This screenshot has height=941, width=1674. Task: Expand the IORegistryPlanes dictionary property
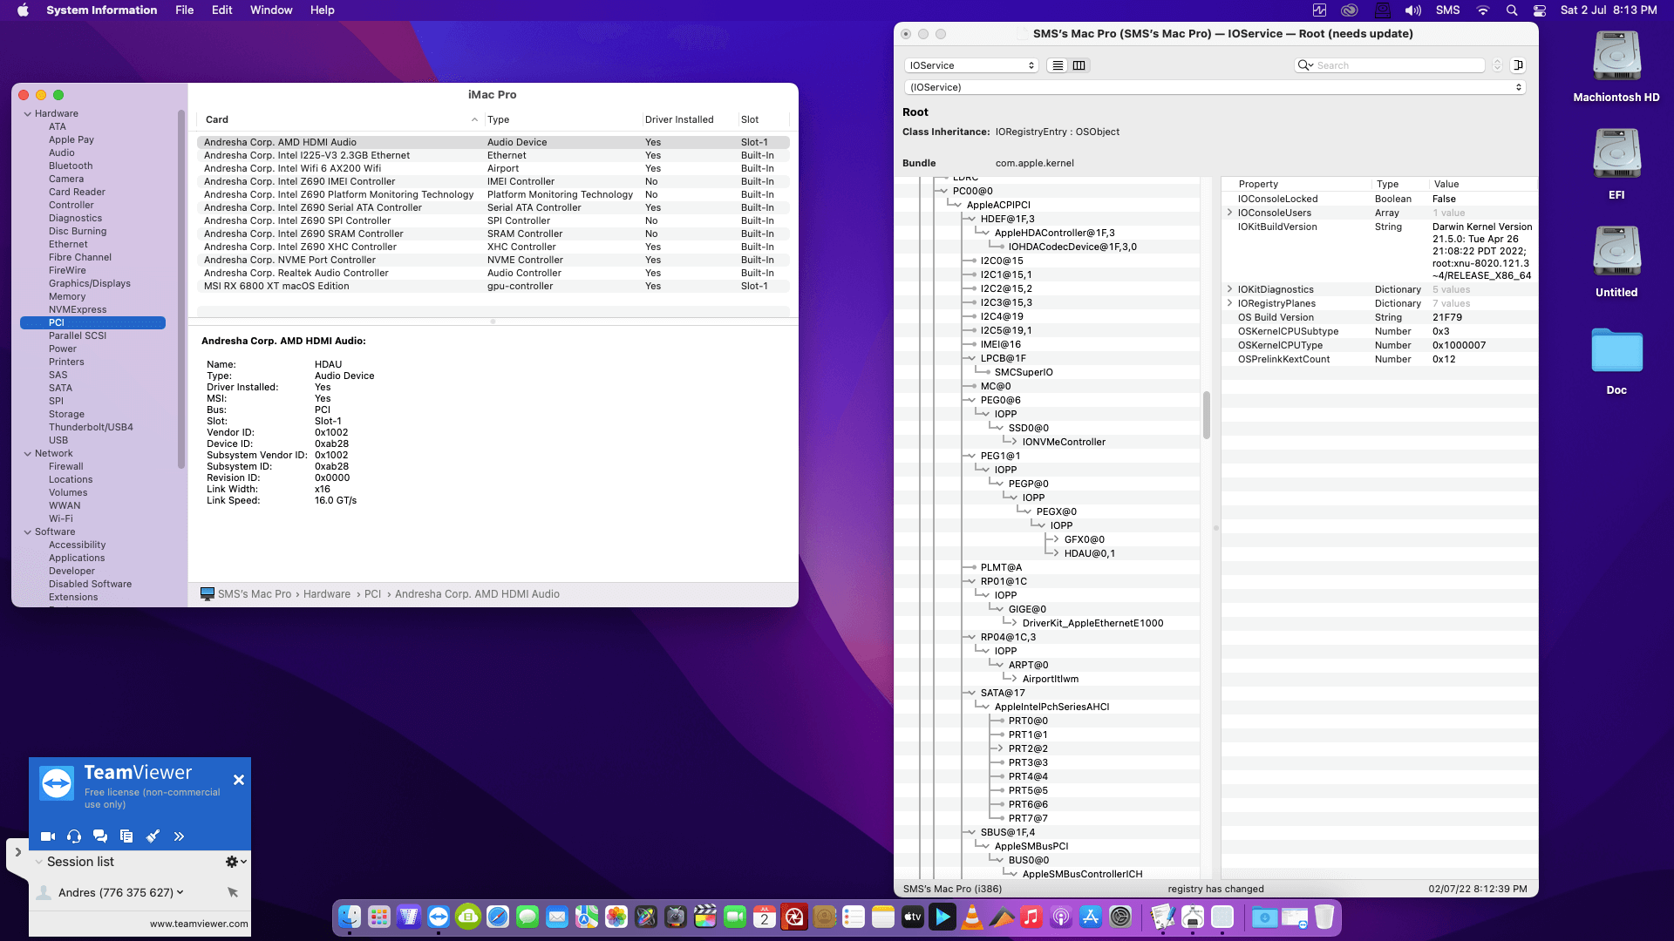tap(1229, 303)
